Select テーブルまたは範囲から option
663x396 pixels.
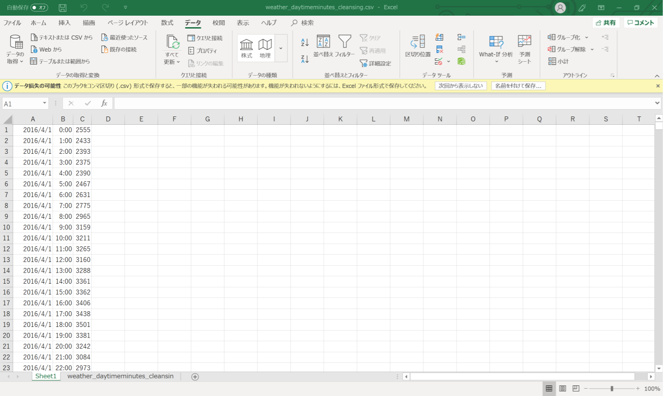[60, 61]
